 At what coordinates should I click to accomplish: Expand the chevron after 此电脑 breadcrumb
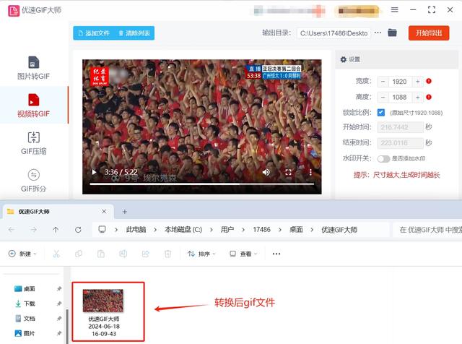[x=155, y=230]
